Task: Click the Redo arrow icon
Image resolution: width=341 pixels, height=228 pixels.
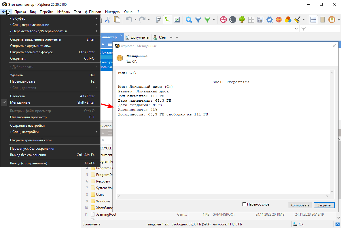Action: click(142, 20)
